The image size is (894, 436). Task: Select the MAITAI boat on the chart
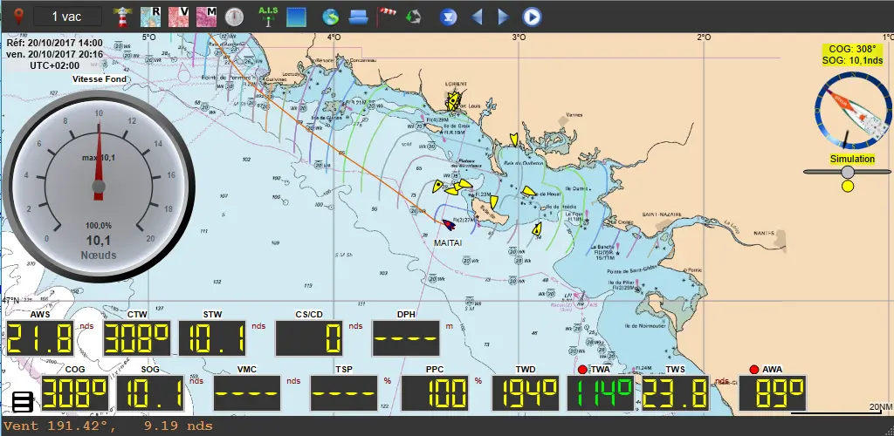pyautogui.click(x=450, y=225)
